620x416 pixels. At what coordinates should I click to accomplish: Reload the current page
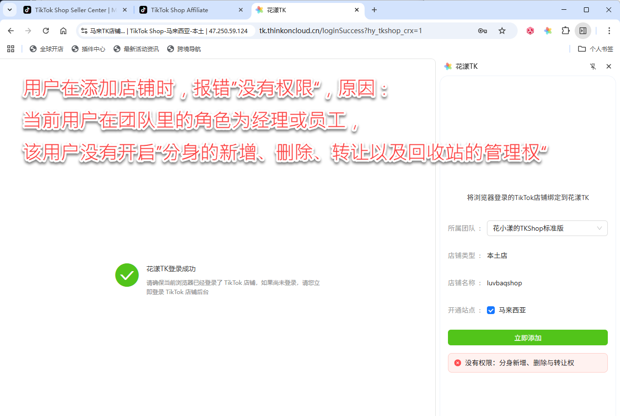click(x=46, y=31)
